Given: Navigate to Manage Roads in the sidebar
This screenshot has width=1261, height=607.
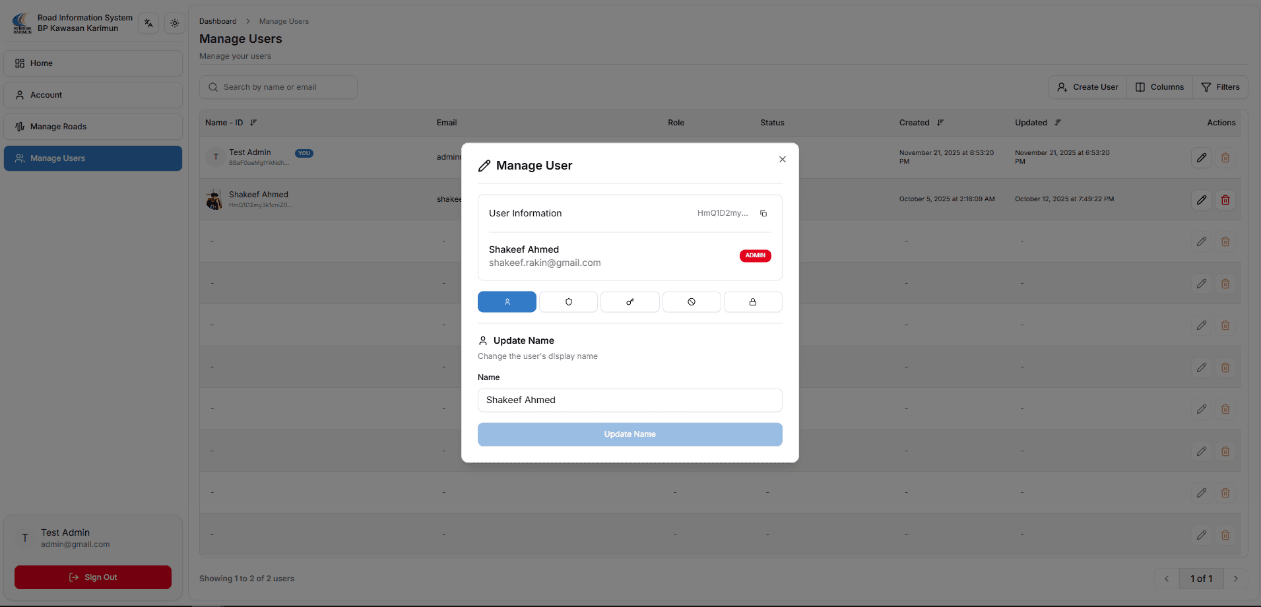Looking at the screenshot, I should tap(92, 126).
